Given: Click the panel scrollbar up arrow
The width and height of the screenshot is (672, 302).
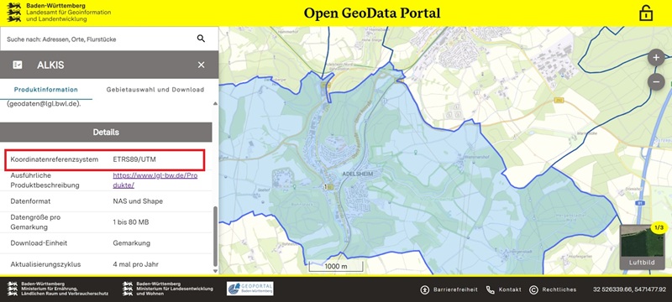Looking at the screenshot, I should 215,103.
